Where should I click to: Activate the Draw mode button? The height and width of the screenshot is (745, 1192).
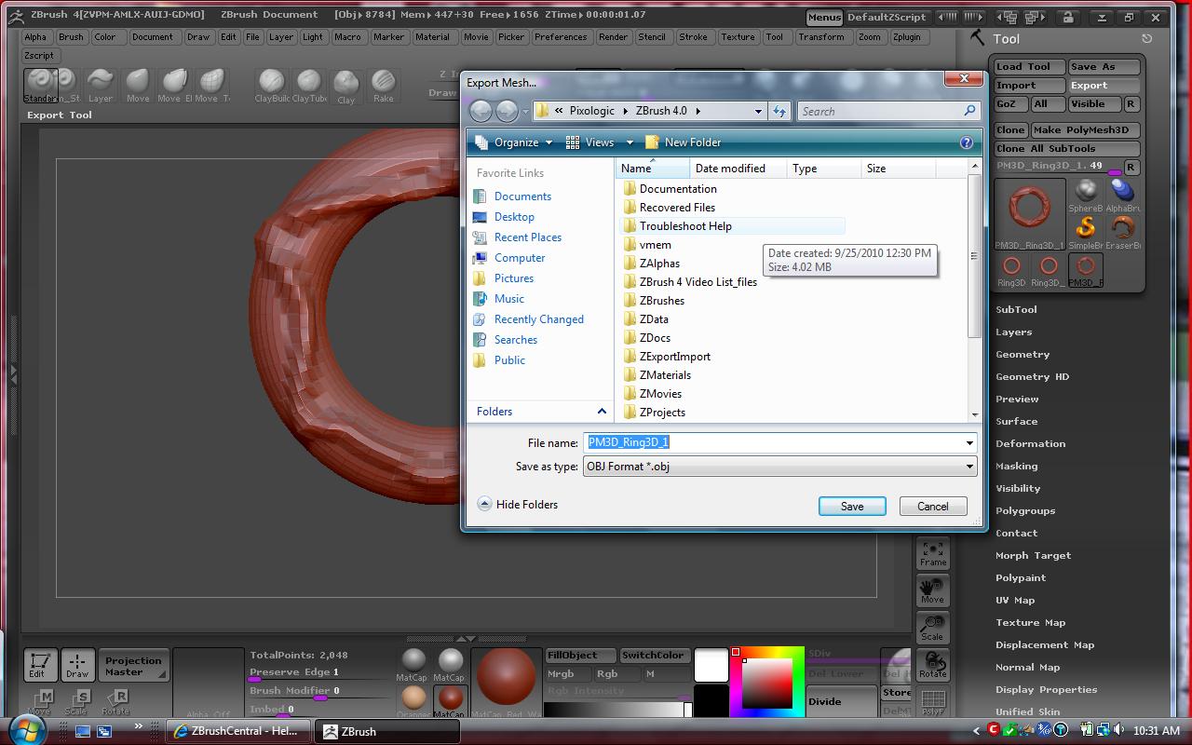coord(77,665)
